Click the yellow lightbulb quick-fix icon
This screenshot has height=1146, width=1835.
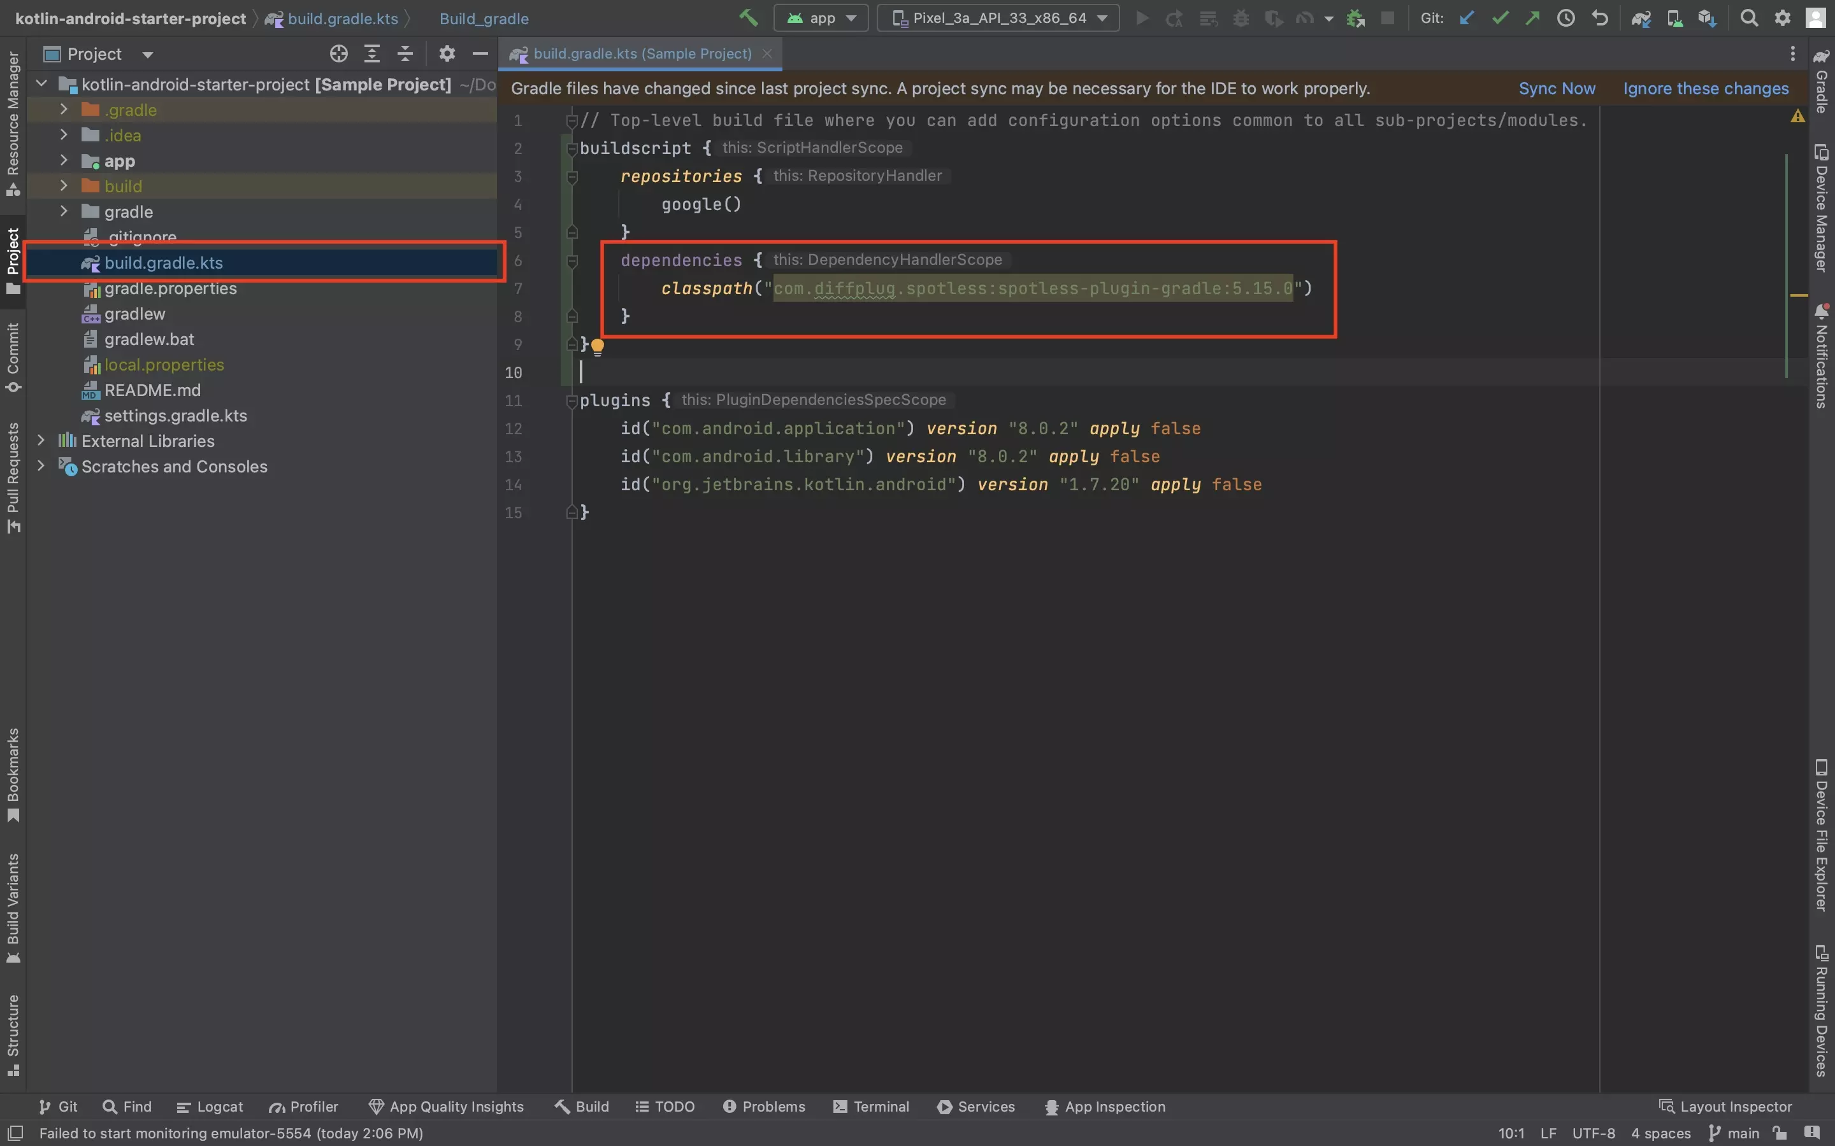598,347
